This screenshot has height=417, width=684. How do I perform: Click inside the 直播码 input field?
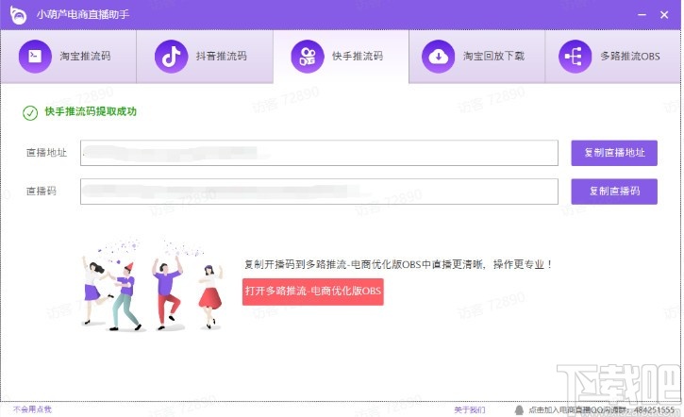319,192
